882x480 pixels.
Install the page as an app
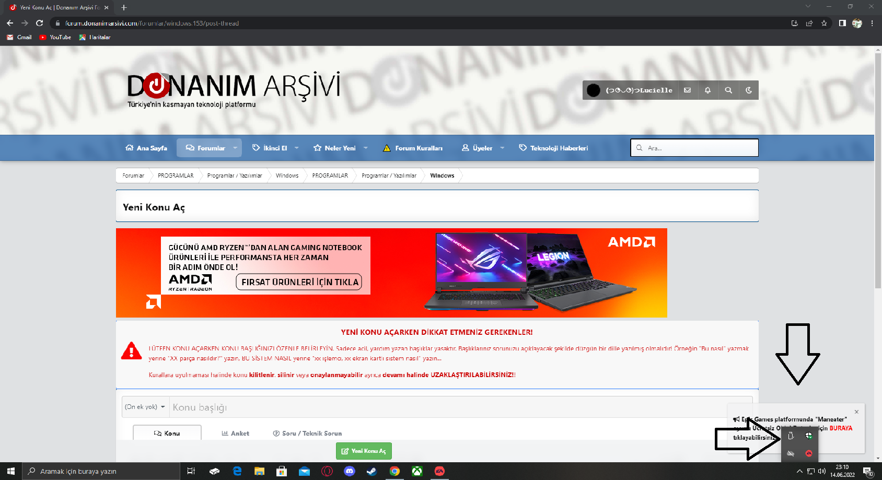(x=795, y=23)
